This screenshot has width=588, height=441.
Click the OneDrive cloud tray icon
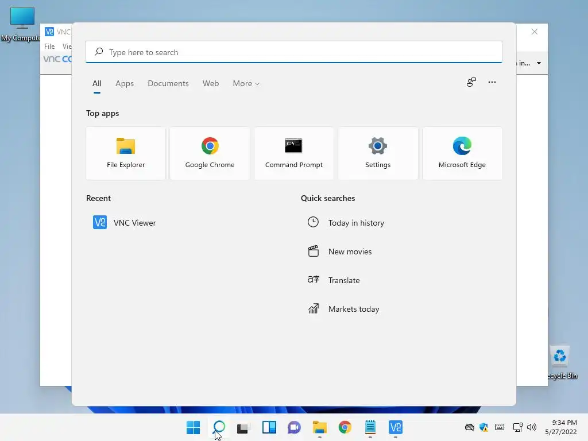[x=470, y=427]
